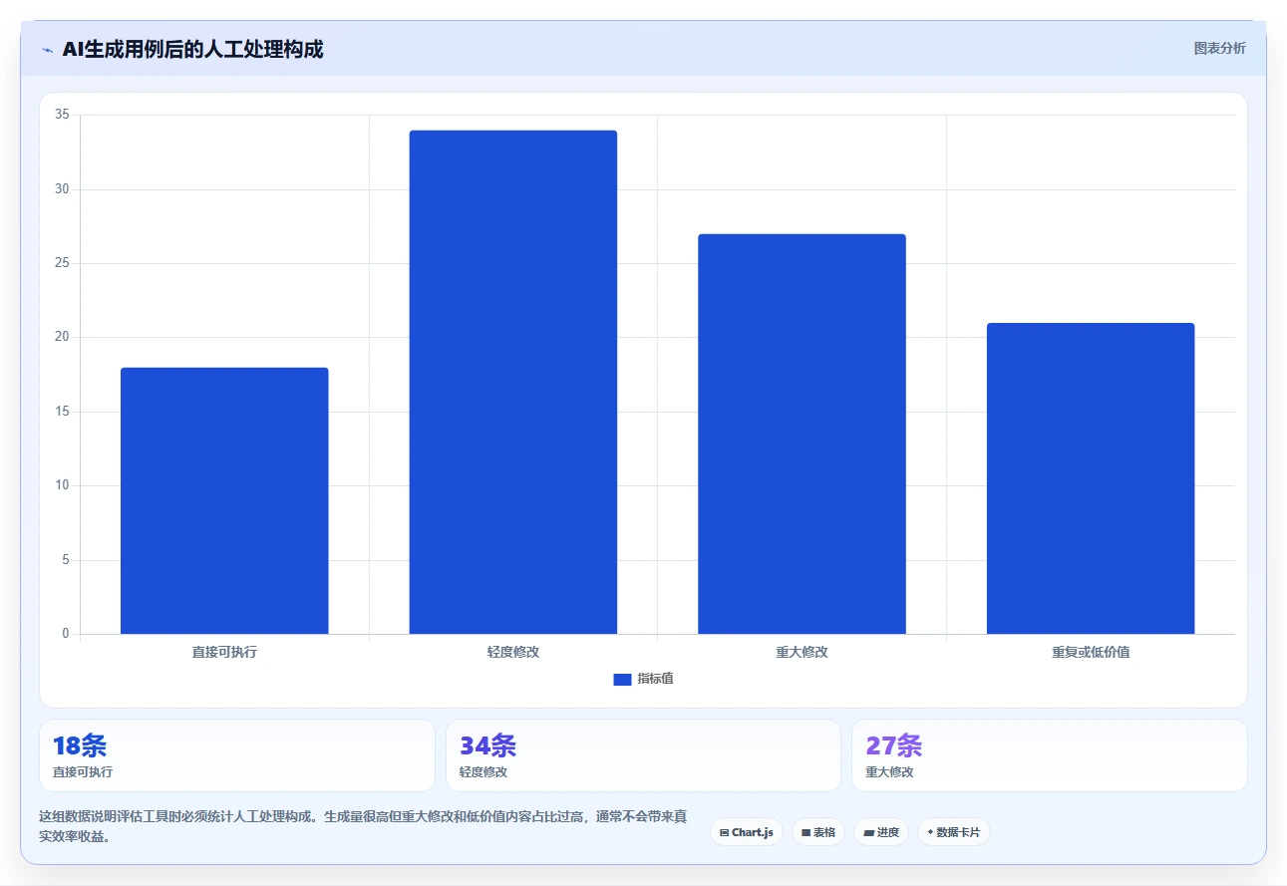Click the 进度 tag chip
The image size is (1287, 886).
pyautogui.click(x=881, y=832)
